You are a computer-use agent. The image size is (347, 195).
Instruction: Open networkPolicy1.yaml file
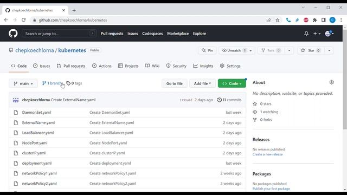tap(40, 173)
